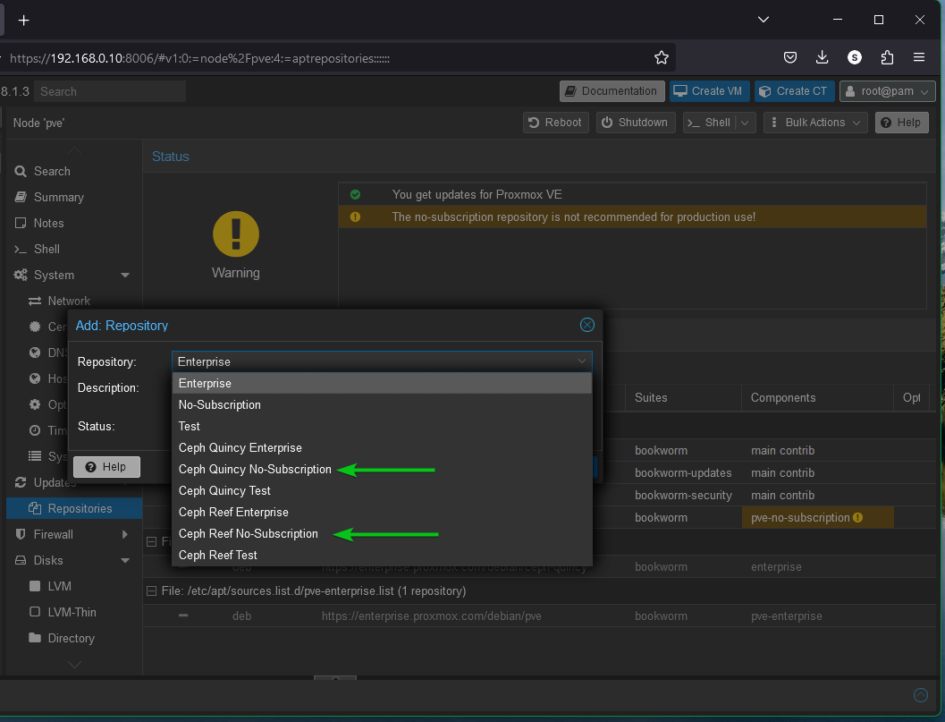This screenshot has height=722, width=945.
Task: Select Ceph Reef No-Subscription option
Action: (382, 534)
